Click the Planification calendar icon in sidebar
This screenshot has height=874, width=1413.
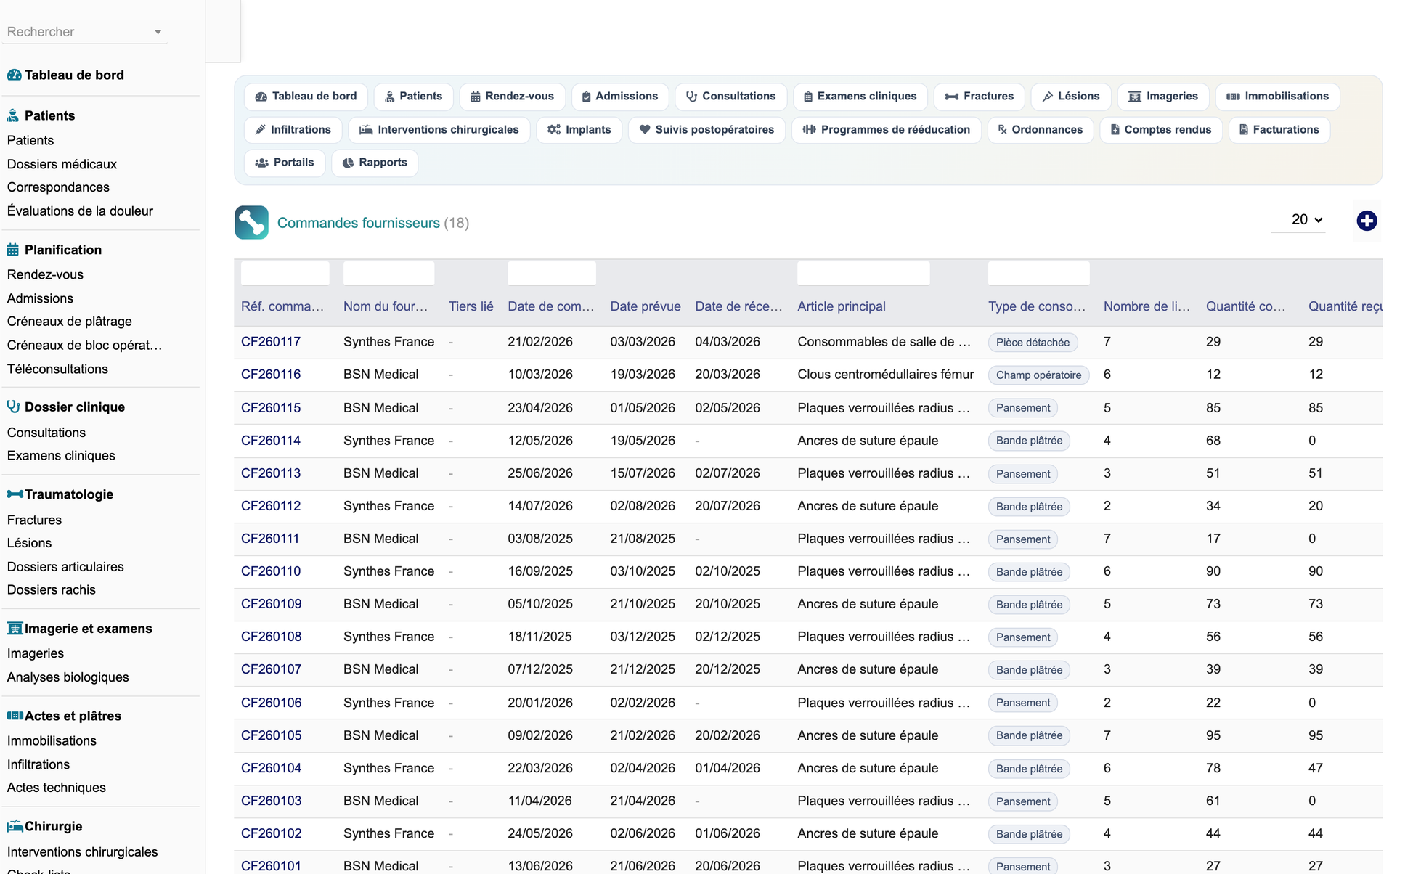pos(13,250)
